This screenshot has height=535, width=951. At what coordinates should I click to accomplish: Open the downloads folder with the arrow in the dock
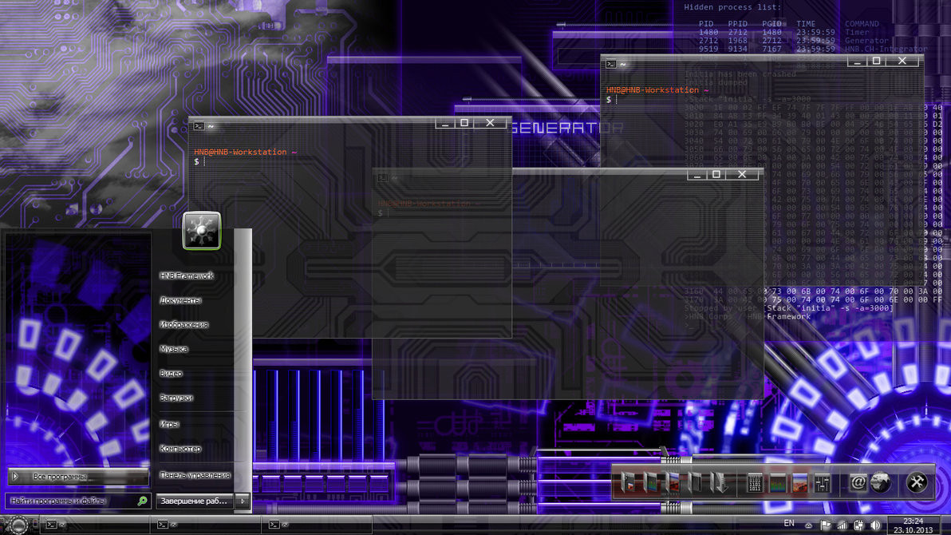click(x=720, y=483)
